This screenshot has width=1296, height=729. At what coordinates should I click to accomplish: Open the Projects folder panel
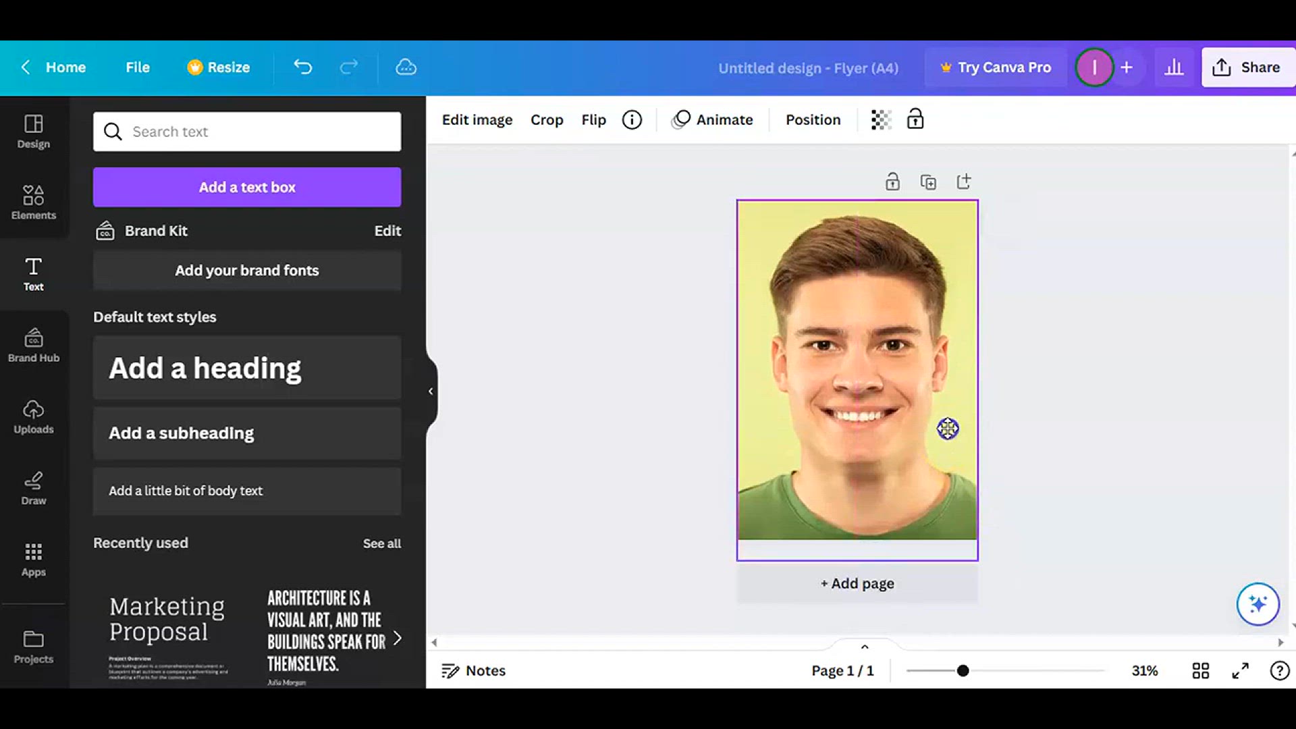(34, 647)
